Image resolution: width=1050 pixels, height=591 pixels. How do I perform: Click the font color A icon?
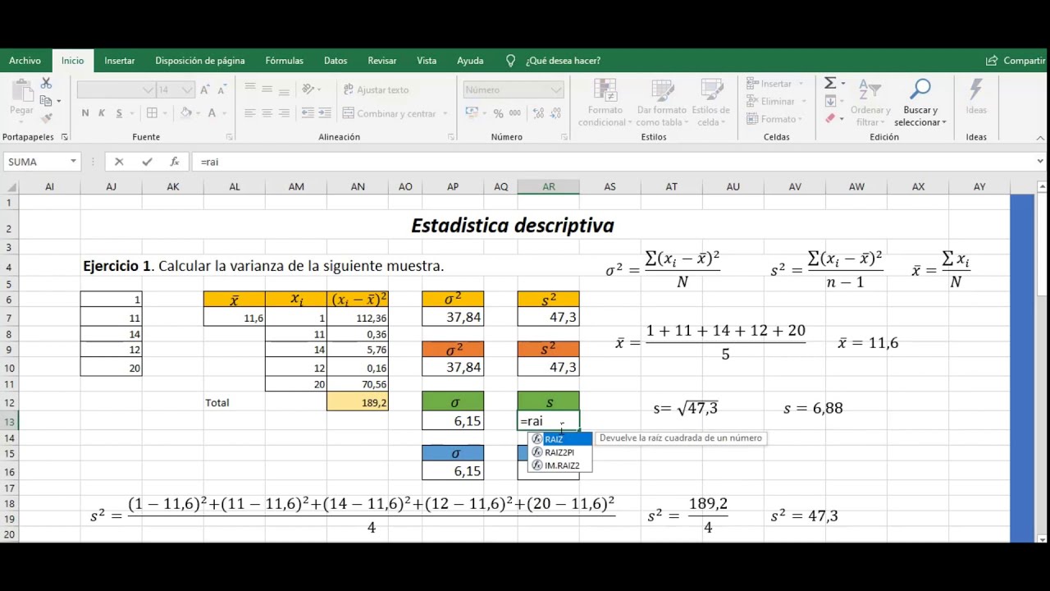[x=212, y=113]
